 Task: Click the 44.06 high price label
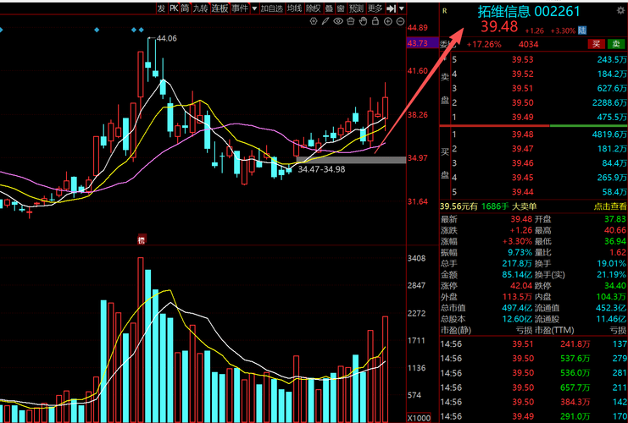167,38
